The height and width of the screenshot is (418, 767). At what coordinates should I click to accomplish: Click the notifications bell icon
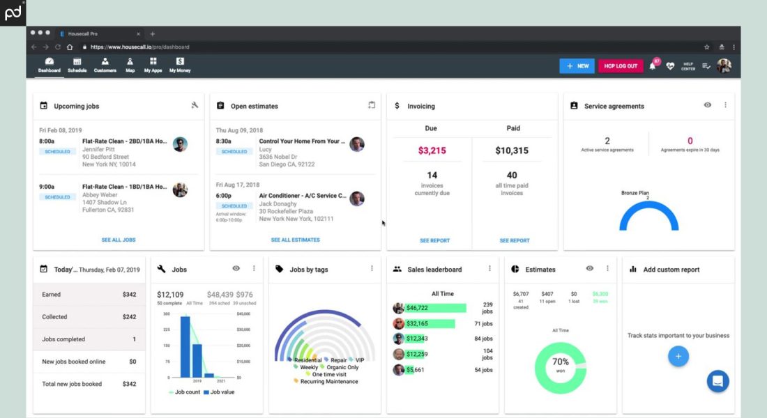coord(653,66)
